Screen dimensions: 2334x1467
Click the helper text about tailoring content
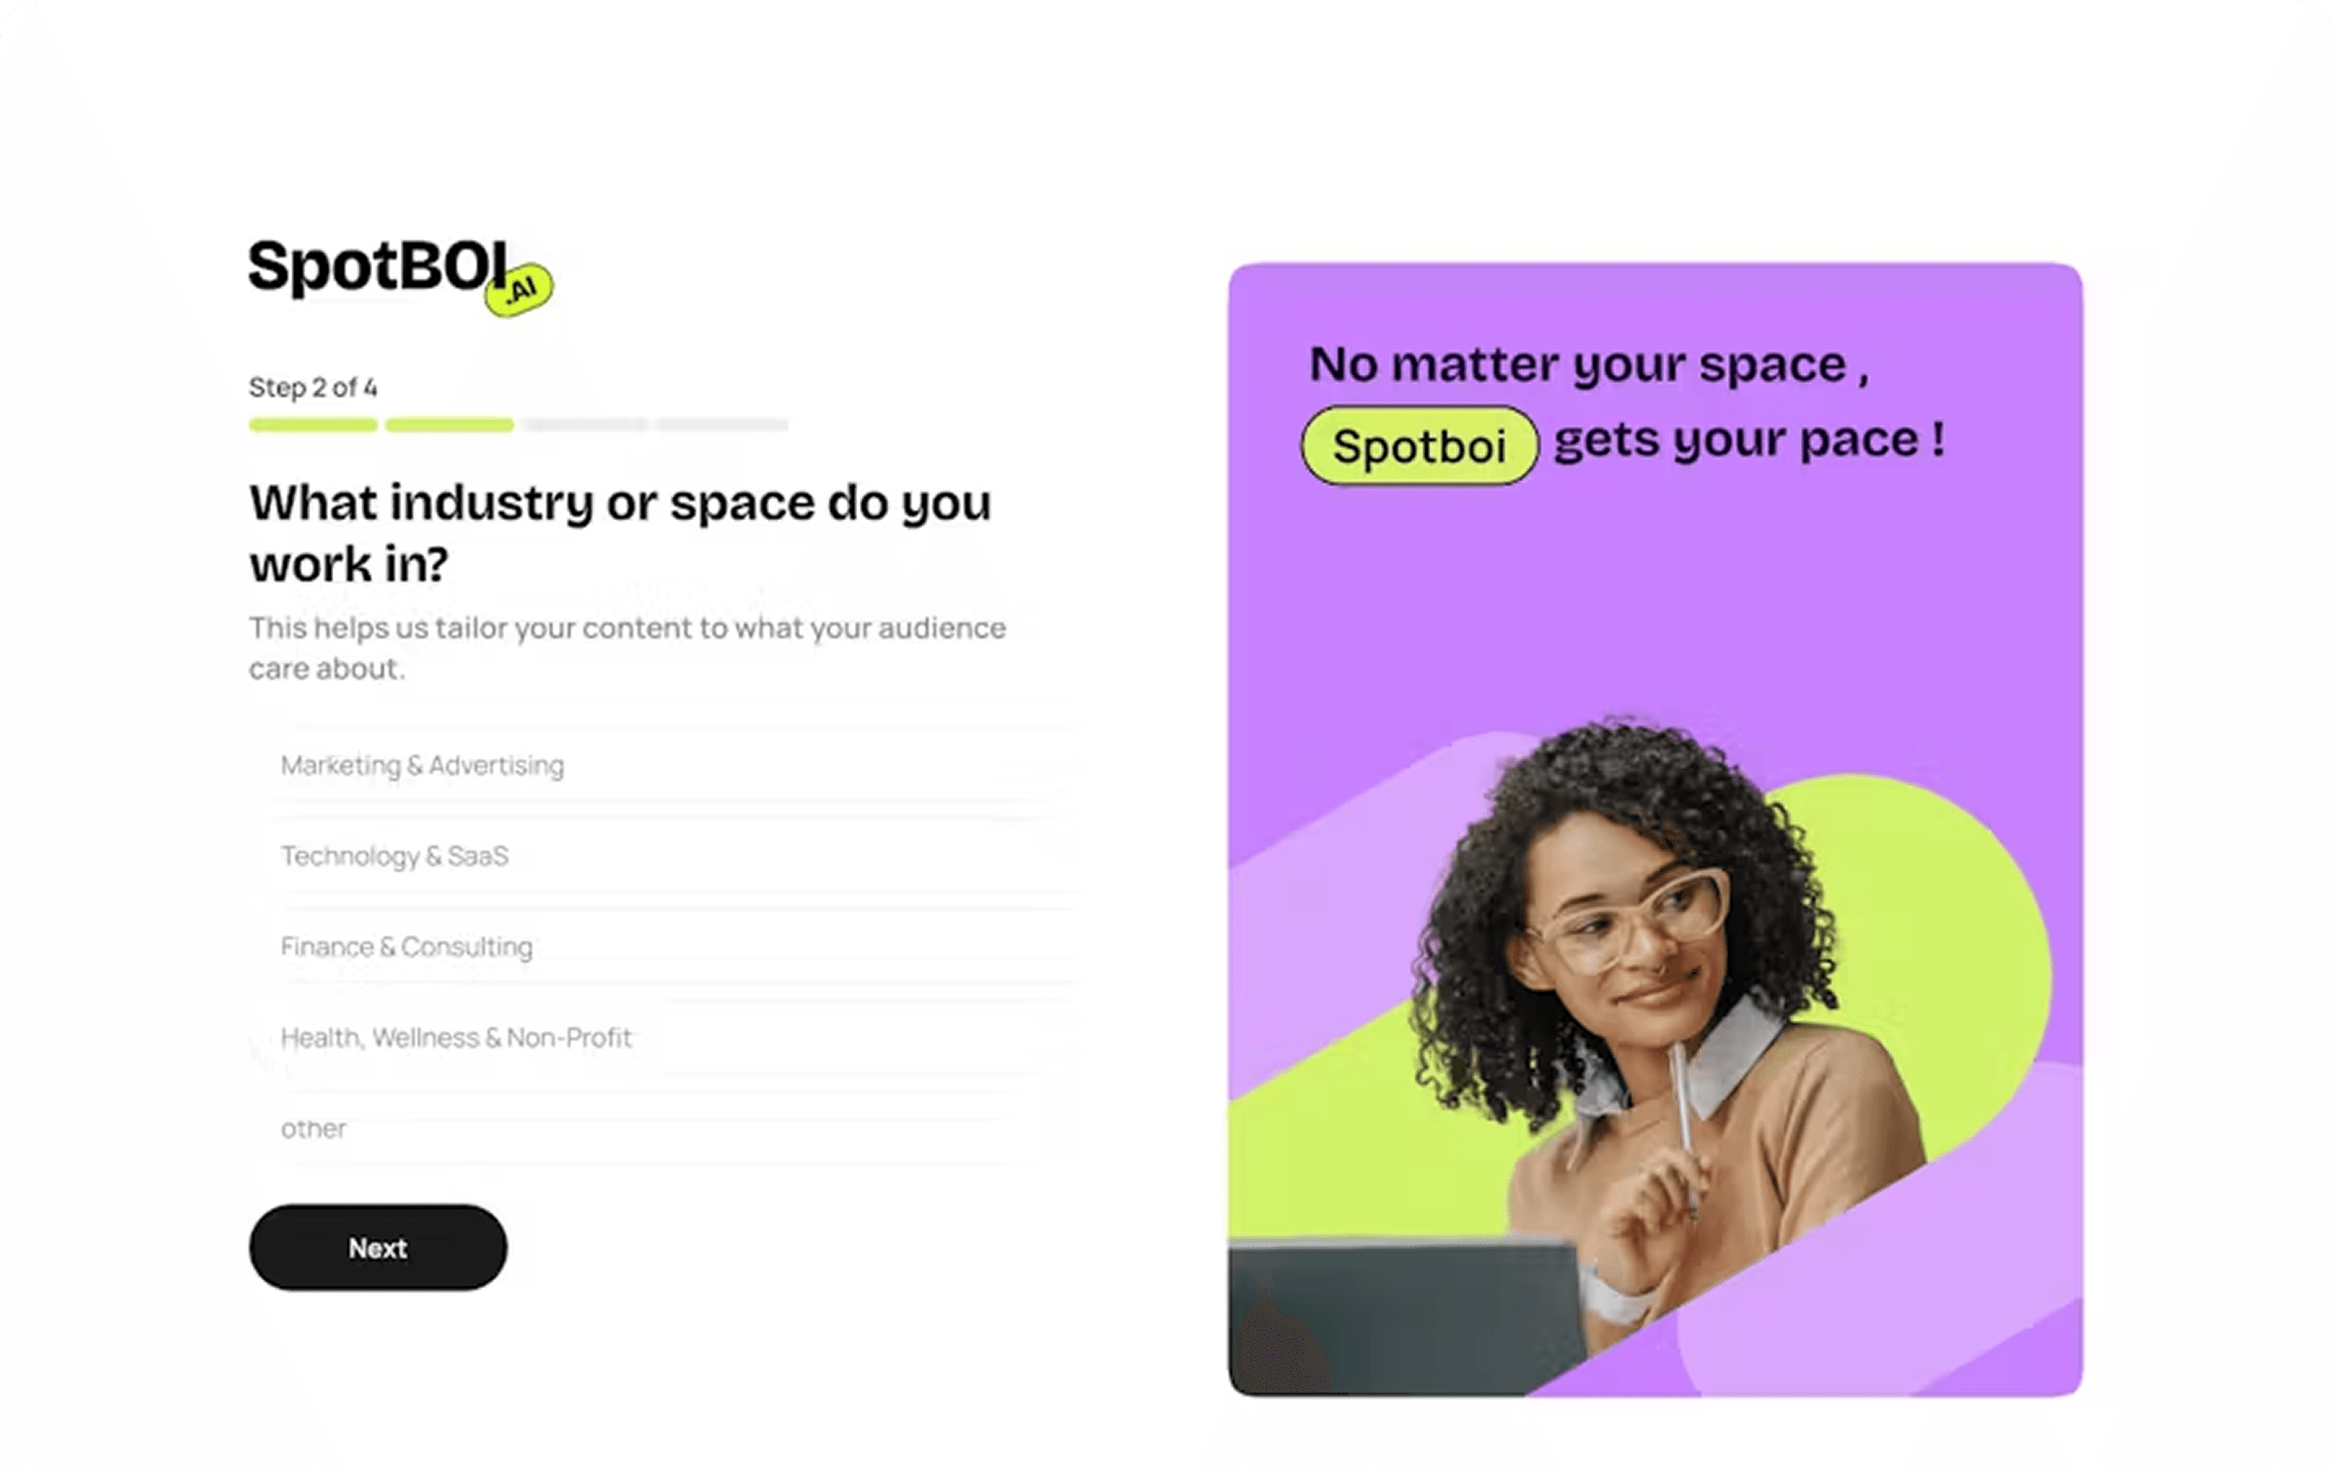[627, 648]
